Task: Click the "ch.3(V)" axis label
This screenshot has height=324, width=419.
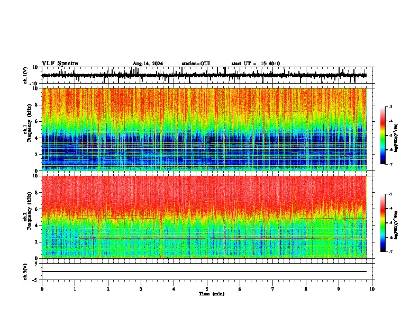Action: (25, 272)
